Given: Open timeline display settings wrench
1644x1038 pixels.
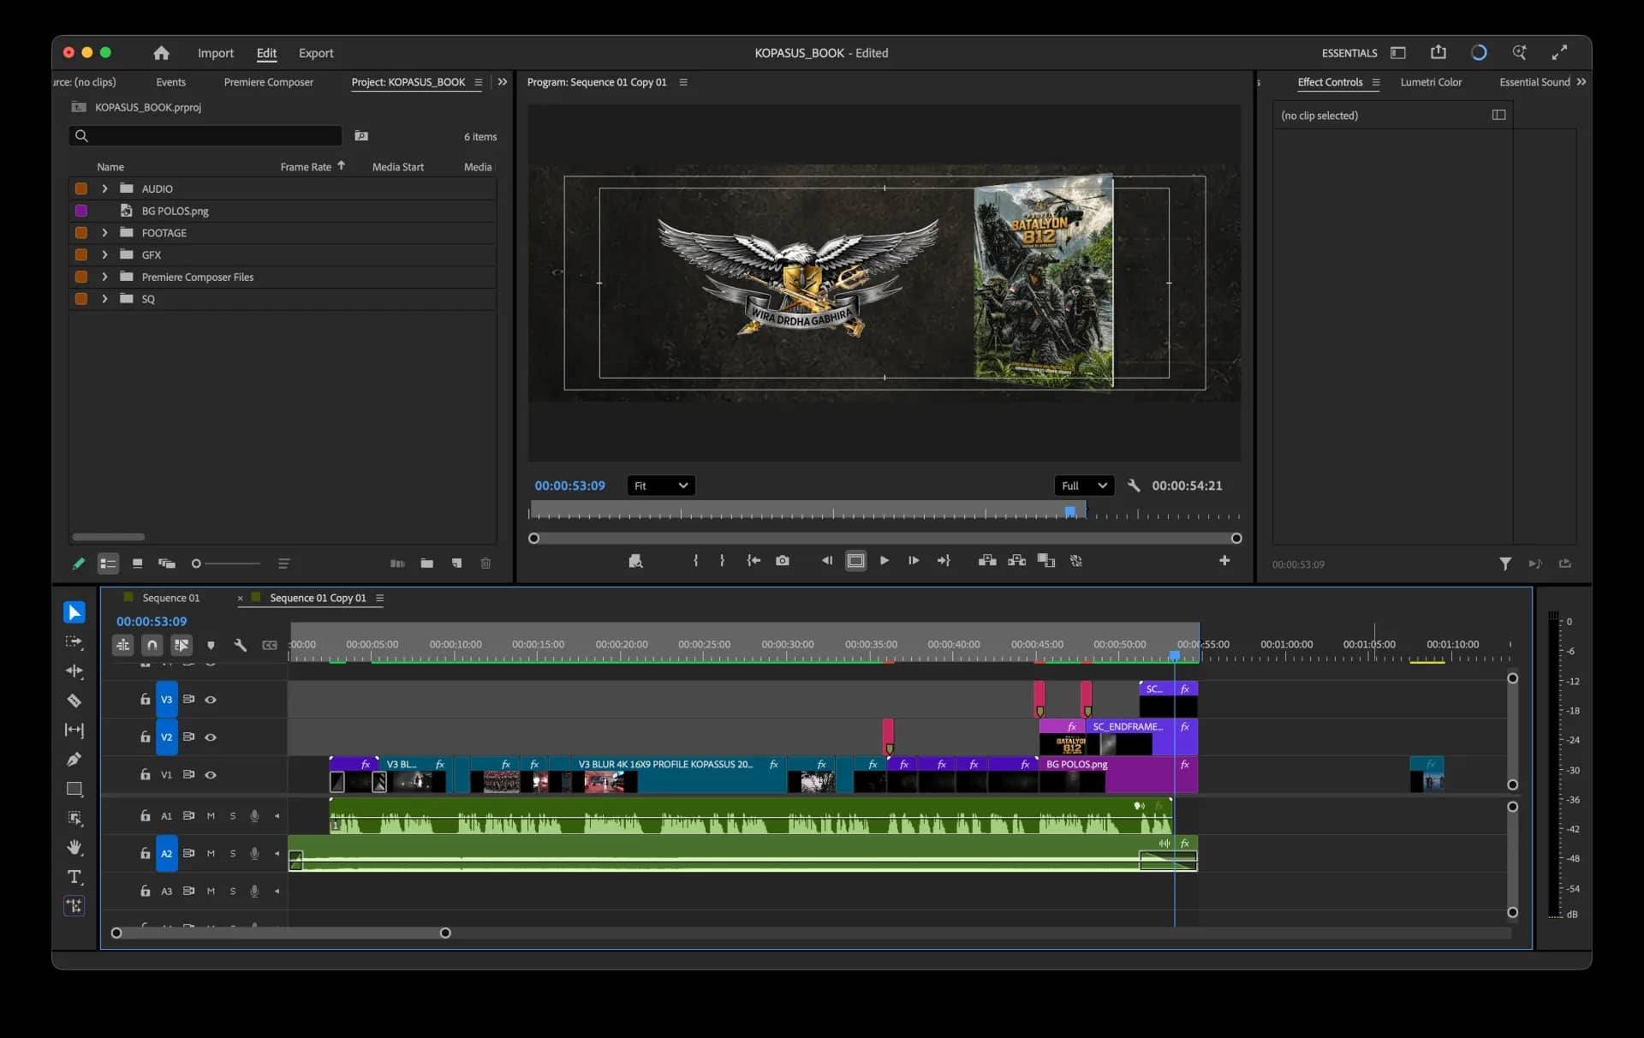Looking at the screenshot, I should click(241, 645).
